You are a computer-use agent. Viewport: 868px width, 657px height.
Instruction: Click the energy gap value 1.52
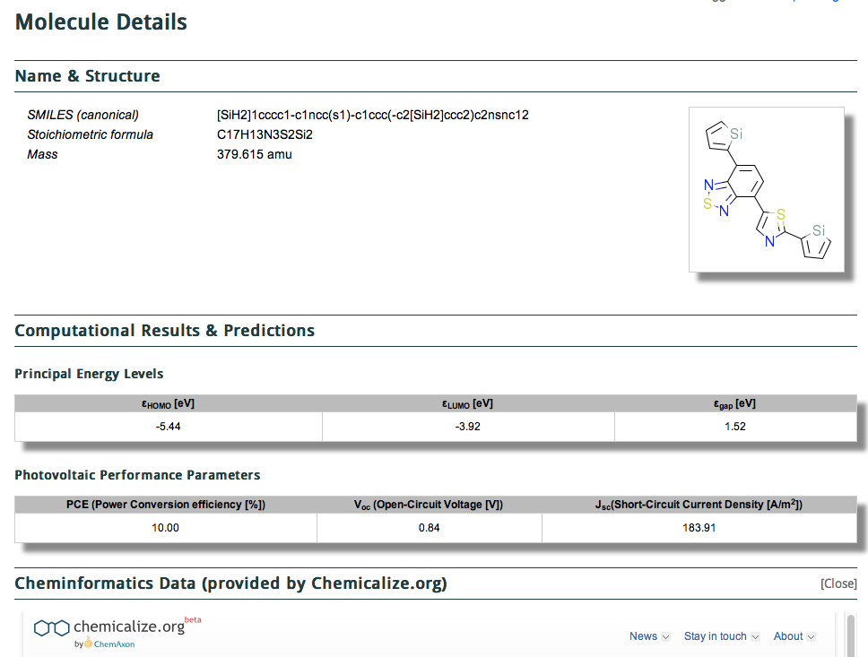click(734, 427)
